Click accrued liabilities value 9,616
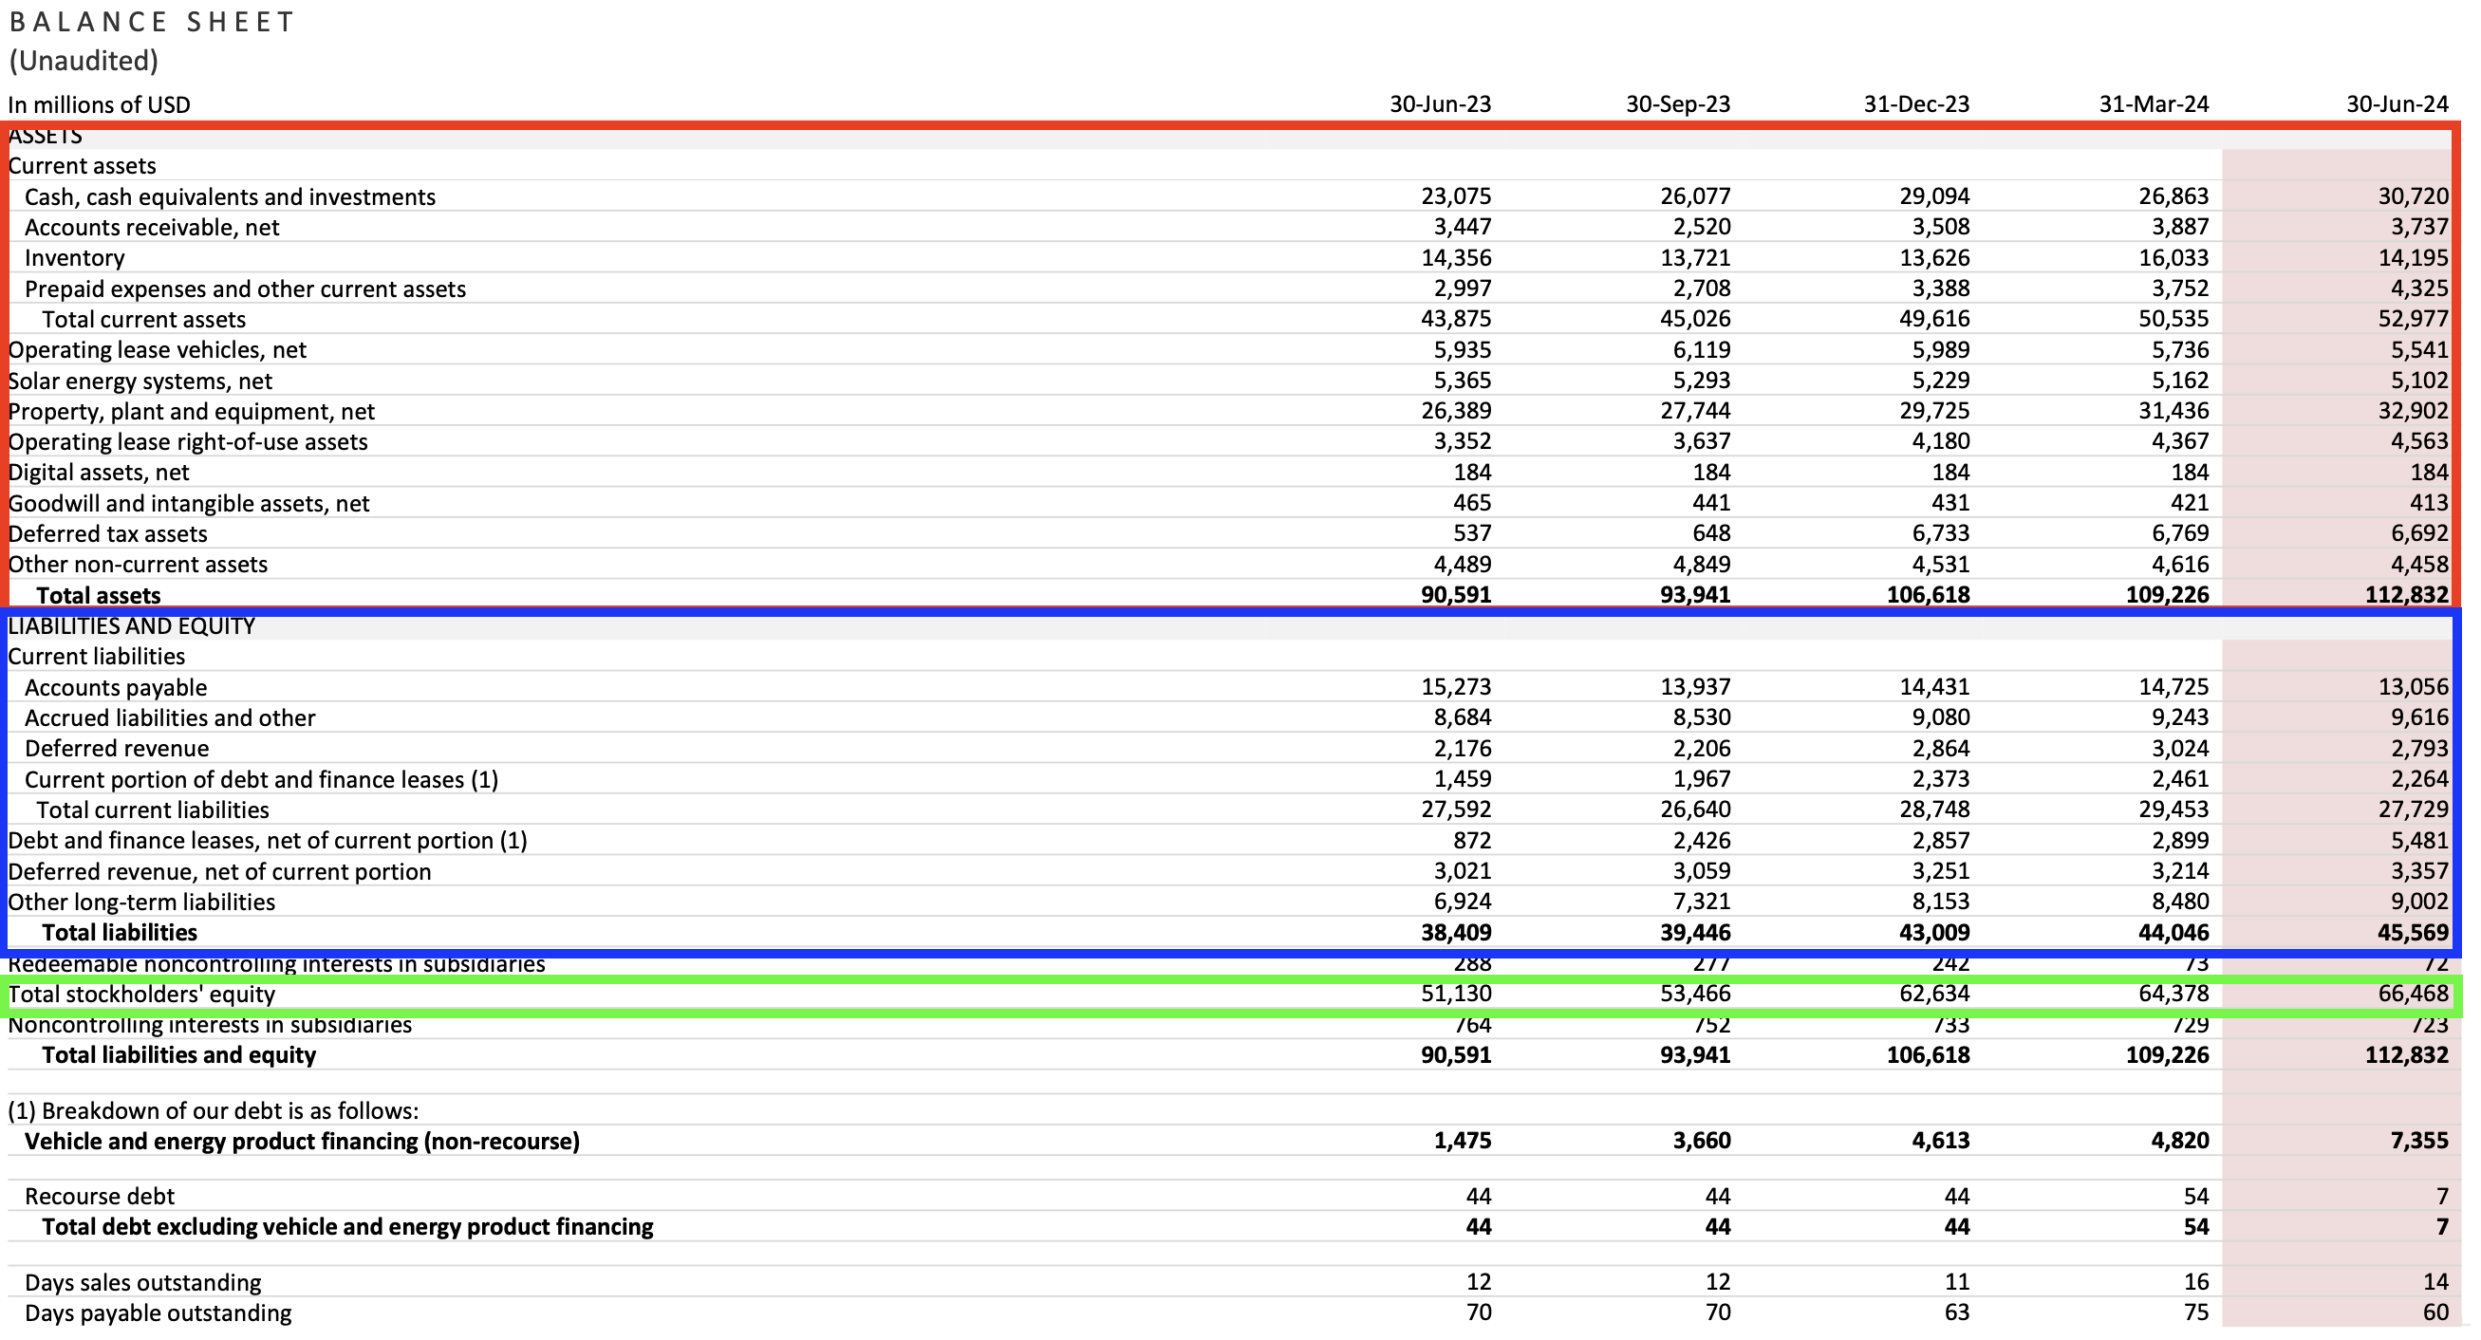This screenshot has width=2481, height=1340. (2419, 717)
